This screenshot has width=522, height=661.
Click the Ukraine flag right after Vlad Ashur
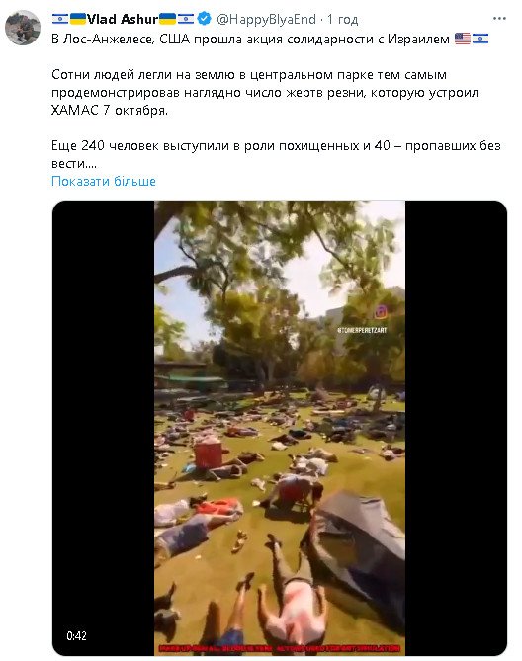[167, 19]
